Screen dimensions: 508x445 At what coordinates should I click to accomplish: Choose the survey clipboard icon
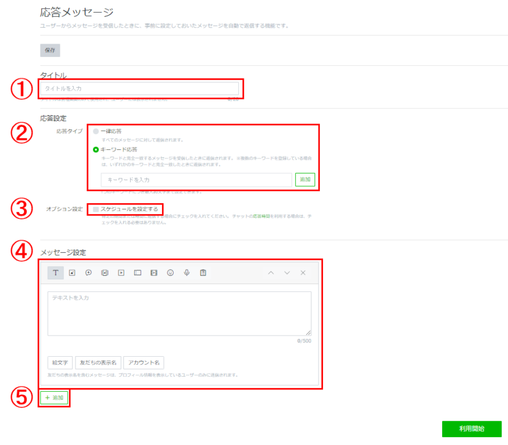(203, 273)
